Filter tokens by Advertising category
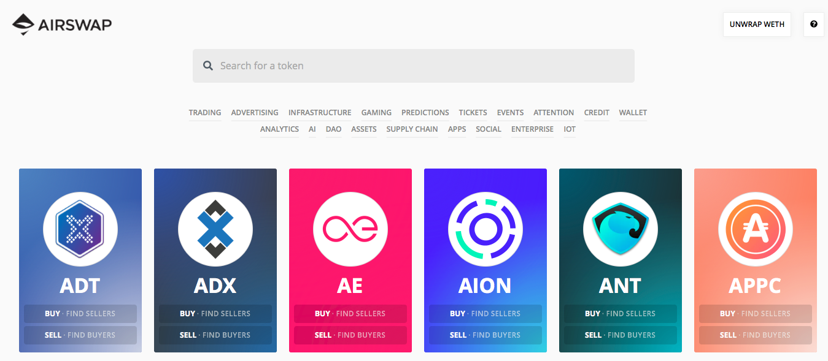The height and width of the screenshot is (361, 828). click(x=255, y=113)
